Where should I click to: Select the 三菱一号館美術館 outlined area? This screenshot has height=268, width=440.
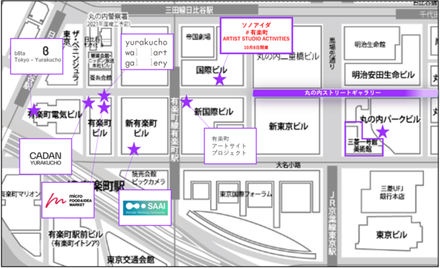(364, 139)
